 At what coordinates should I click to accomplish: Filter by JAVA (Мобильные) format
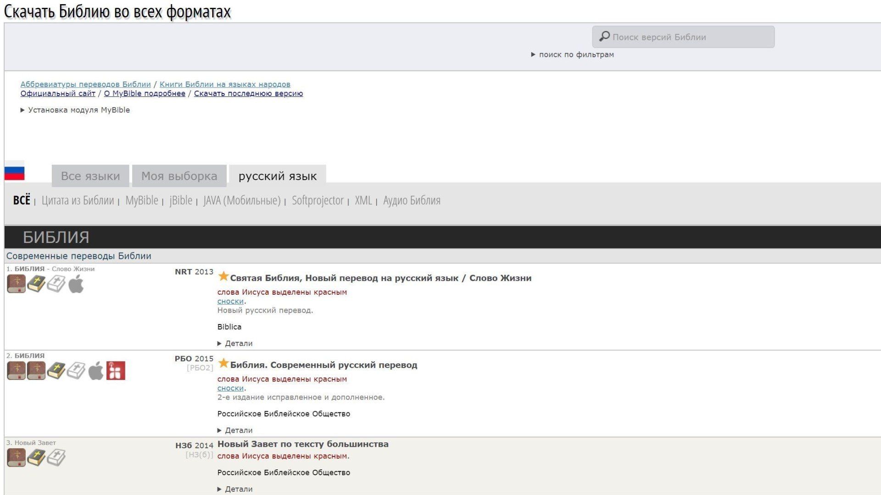click(x=242, y=200)
